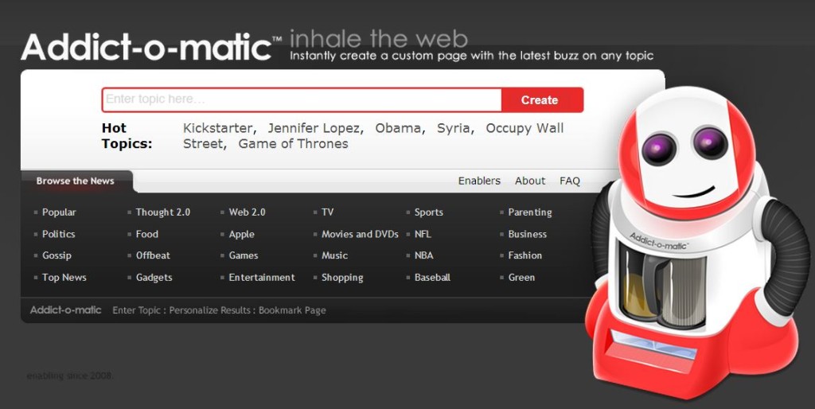The height and width of the screenshot is (409, 815).
Task: Browse the Web 2.0 category
Action: click(247, 212)
